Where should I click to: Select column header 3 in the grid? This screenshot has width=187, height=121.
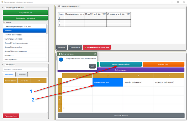pos(138,76)
